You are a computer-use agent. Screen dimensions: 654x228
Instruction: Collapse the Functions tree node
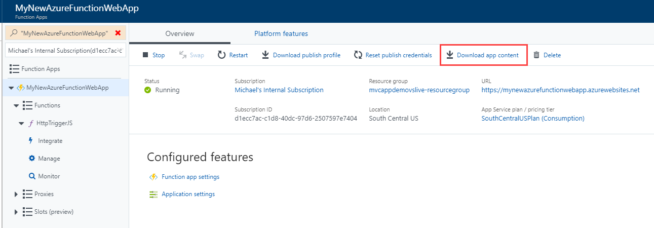click(x=16, y=105)
